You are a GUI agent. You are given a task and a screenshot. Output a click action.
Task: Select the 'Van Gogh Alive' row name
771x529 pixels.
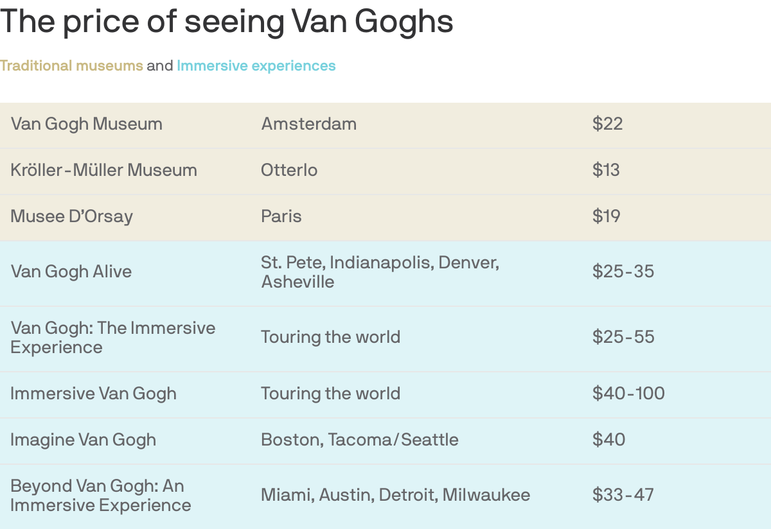click(71, 272)
